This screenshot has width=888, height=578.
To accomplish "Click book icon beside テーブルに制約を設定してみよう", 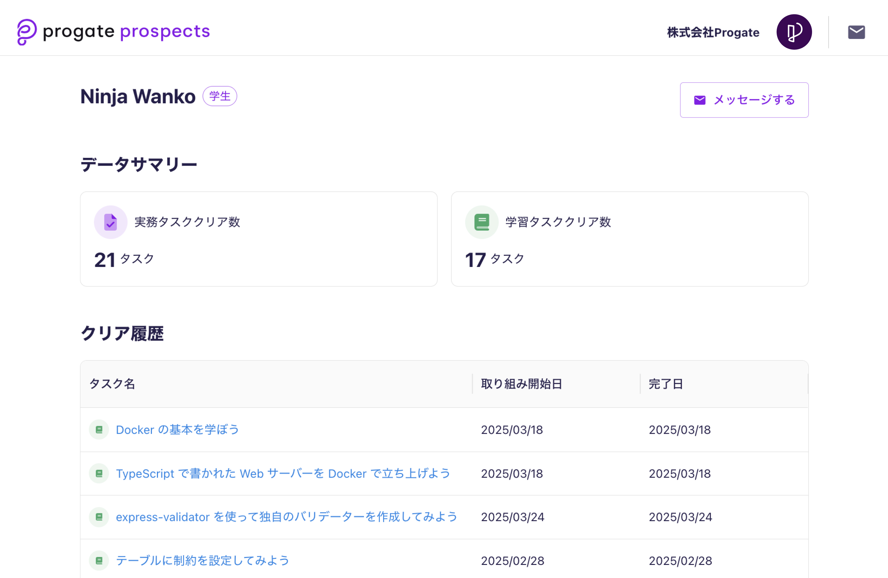I will click(99, 561).
